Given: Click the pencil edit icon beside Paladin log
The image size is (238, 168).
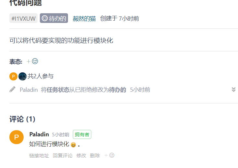Looking at the screenshot, I should tap(12, 89).
